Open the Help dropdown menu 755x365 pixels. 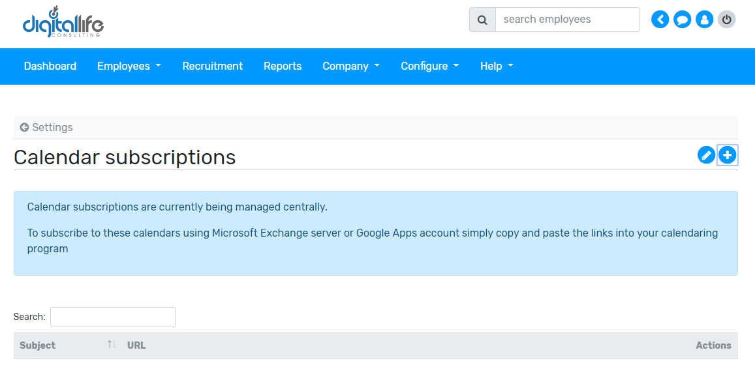pos(496,66)
